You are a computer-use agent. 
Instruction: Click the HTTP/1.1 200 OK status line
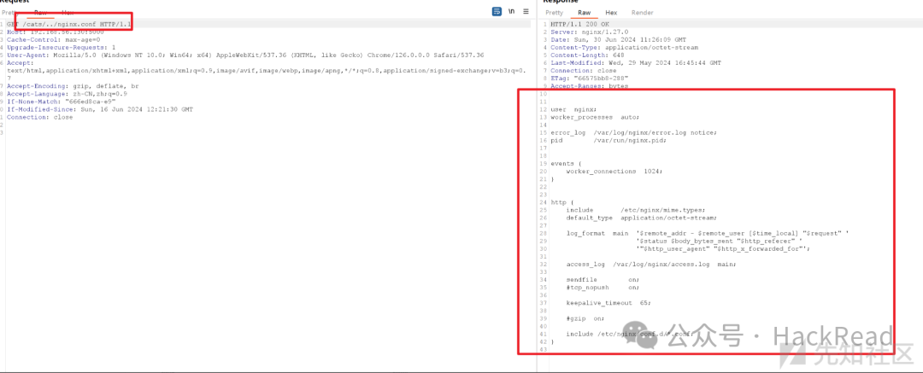coord(579,24)
